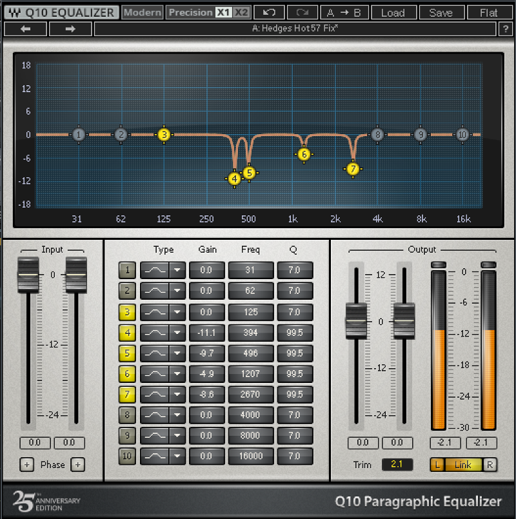The image size is (516, 519).
Task: Open filter type dropdown for band 4
Action: (177, 333)
